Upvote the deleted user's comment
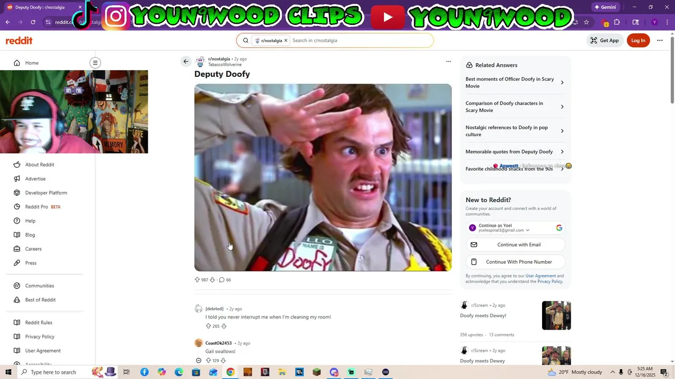 [x=208, y=326]
